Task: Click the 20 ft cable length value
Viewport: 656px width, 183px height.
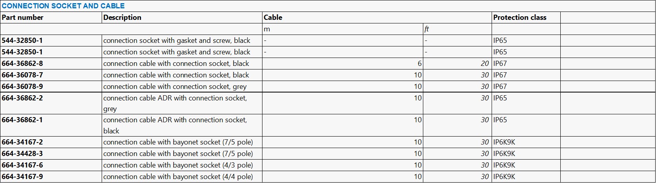Action: tap(484, 64)
